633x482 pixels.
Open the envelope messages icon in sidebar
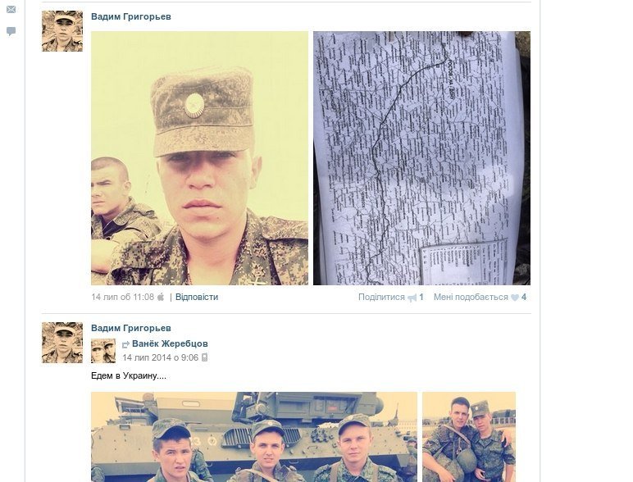11,9
